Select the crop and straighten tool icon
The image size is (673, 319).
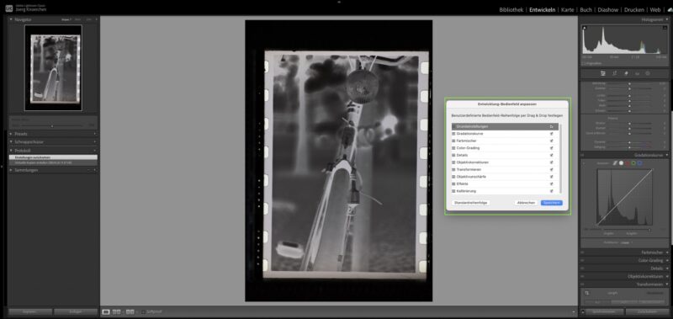coord(615,73)
